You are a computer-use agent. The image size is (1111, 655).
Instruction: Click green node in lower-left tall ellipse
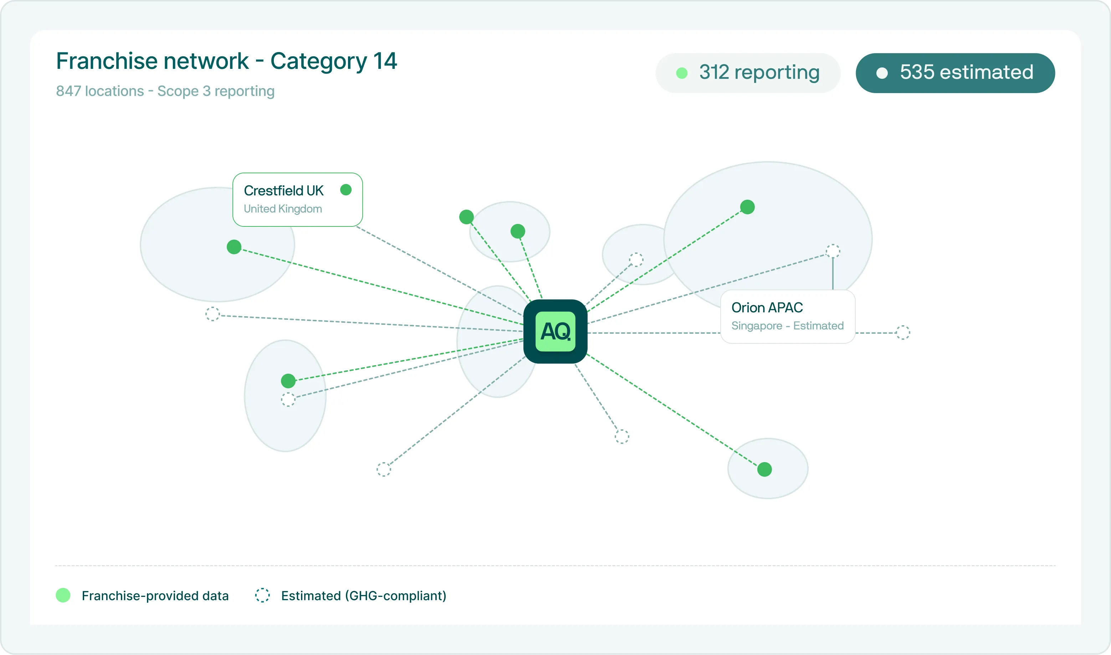point(288,380)
